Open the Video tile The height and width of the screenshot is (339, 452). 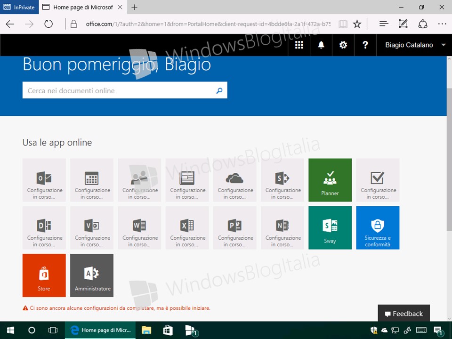[x=92, y=228]
